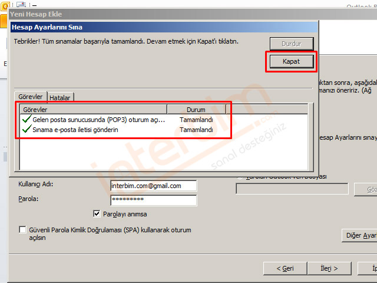Focus the Parola password field
This screenshot has height=283, width=377.
(153, 200)
